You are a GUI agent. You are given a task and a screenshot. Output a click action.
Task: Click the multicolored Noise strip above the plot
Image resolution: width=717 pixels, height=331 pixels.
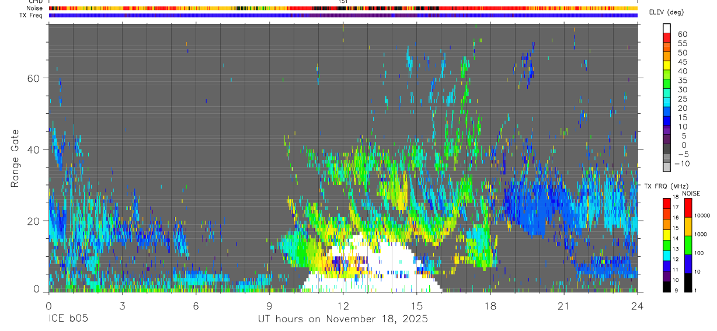coord(343,8)
